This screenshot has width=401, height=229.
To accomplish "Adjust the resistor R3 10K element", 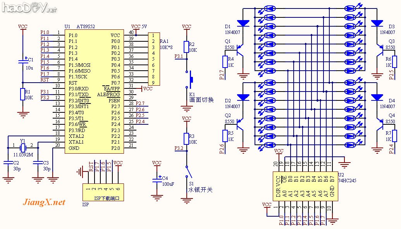I will click(x=186, y=138).
